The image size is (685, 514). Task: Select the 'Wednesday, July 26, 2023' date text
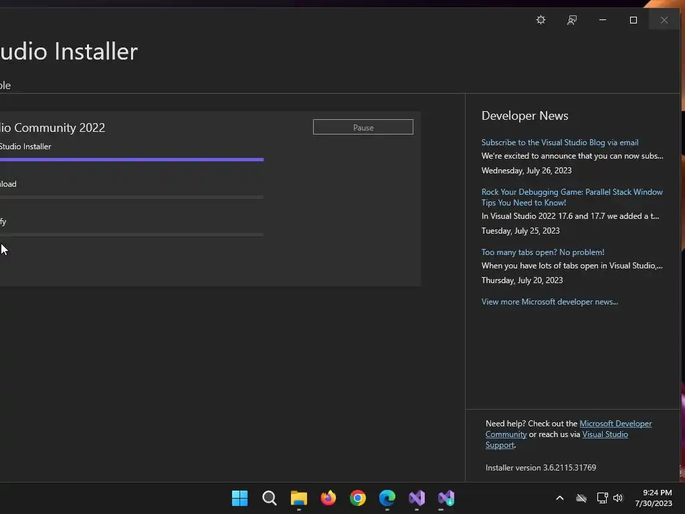click(526, 171)
